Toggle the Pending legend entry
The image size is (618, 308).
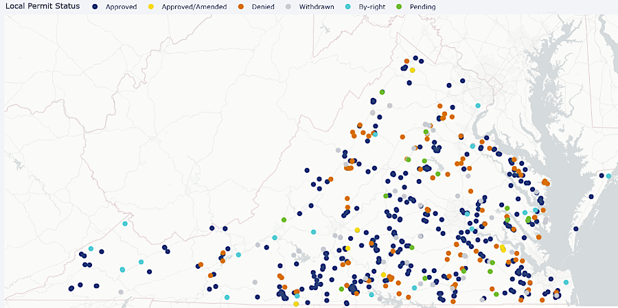[415, 7]
